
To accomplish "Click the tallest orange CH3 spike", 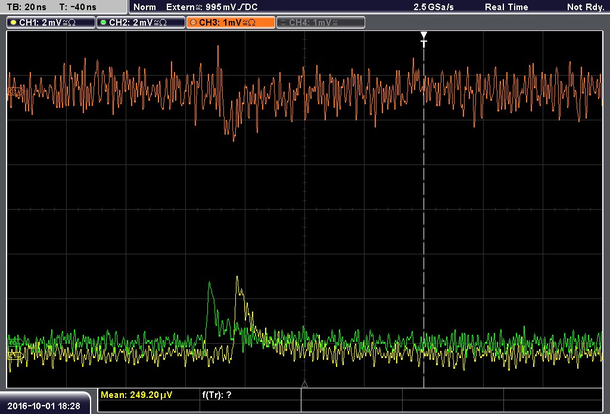I will click(218, 47).
